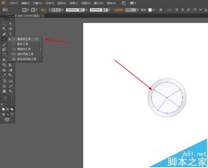Image resolution: width=208 pixels, height=168 pixels.
Task: Set paint mode to Color
Action: pyautogui.click(x=3, y=109)
